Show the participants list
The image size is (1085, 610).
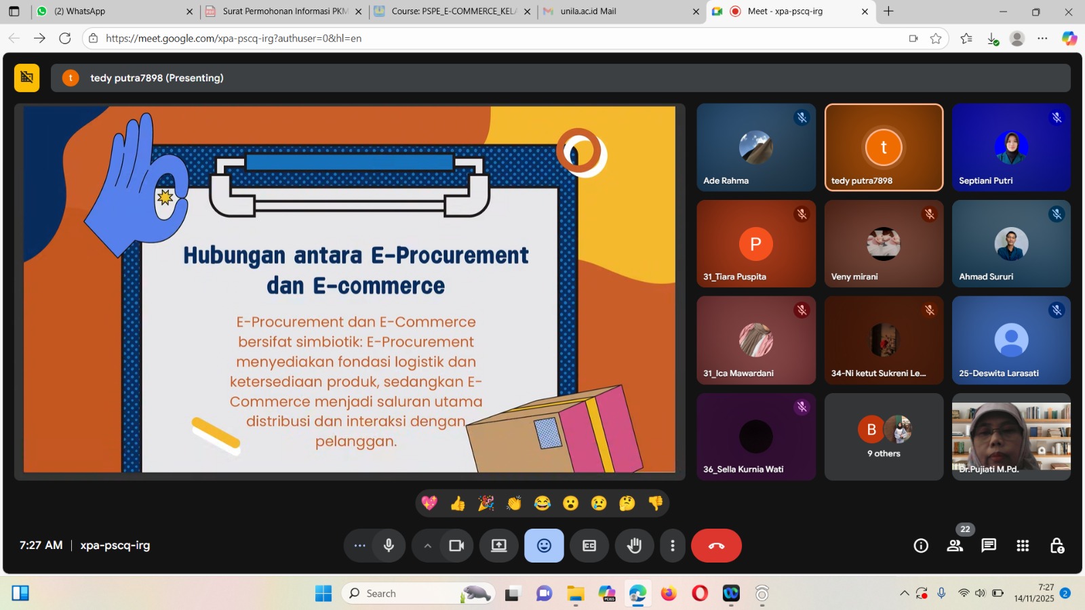pyautogui.click(x=955, y=546)
